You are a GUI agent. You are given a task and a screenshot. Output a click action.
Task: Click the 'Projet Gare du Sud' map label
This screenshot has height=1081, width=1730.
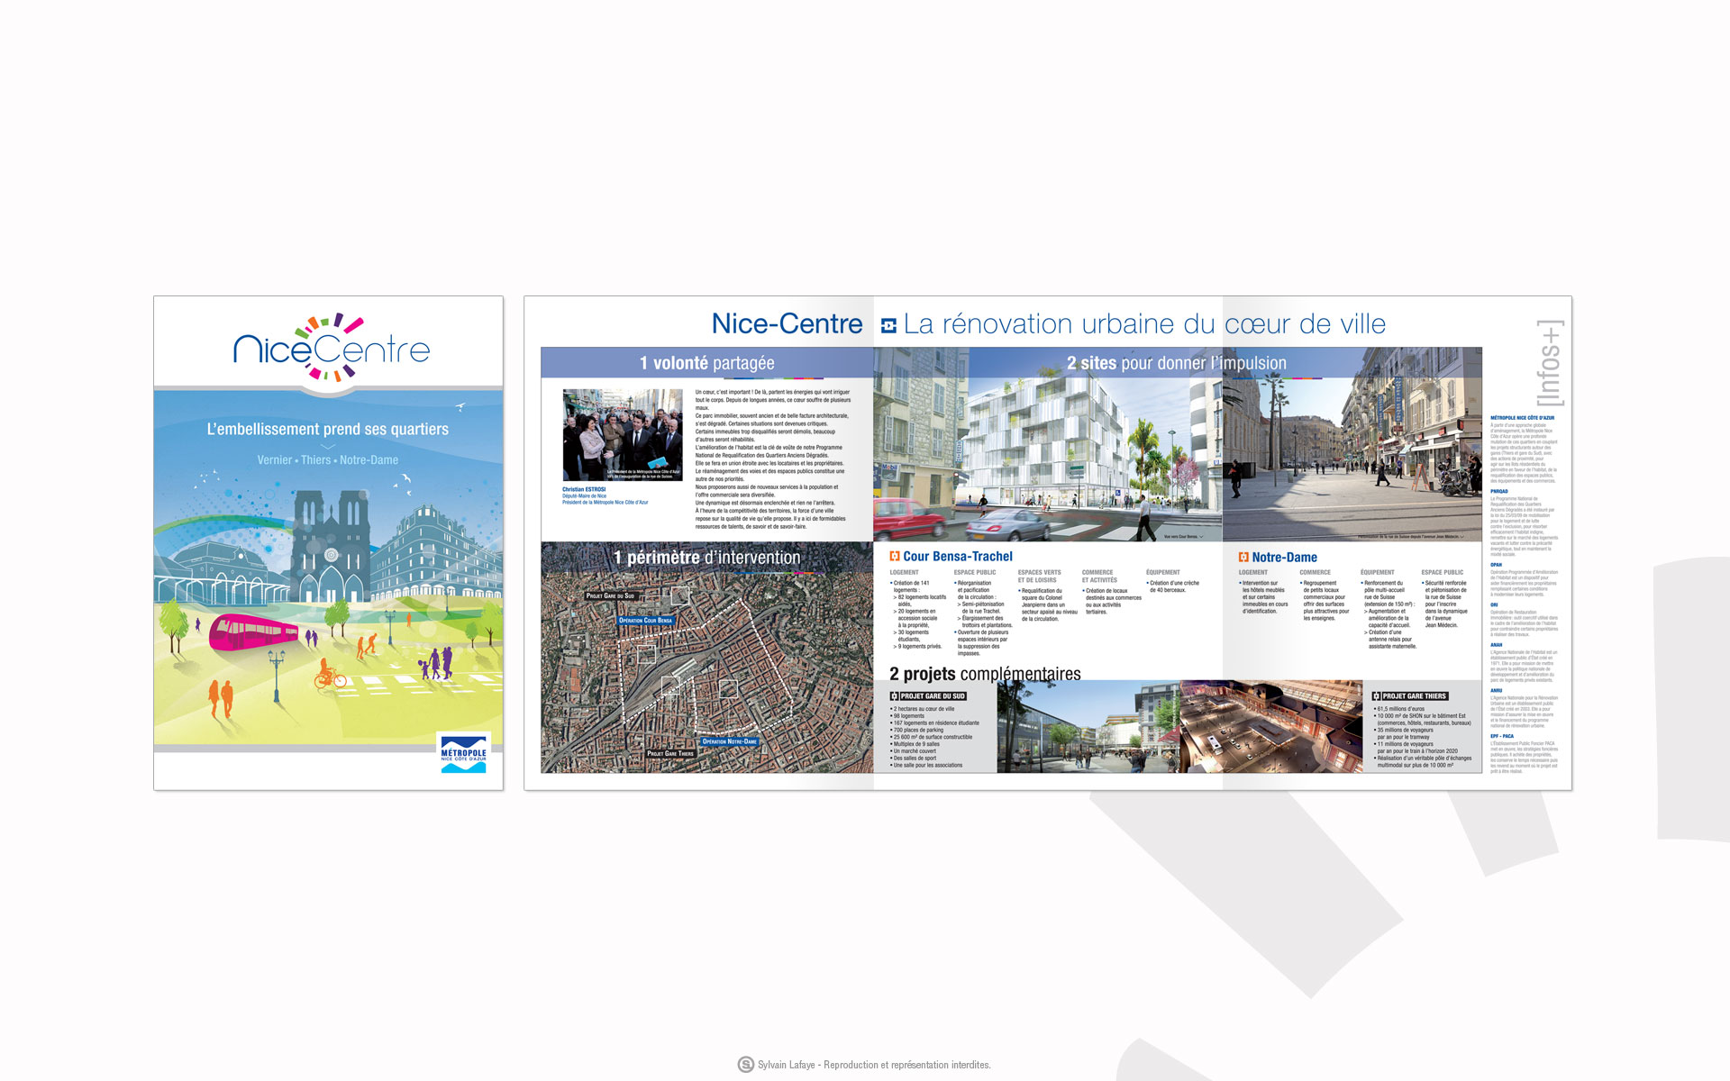611,595
